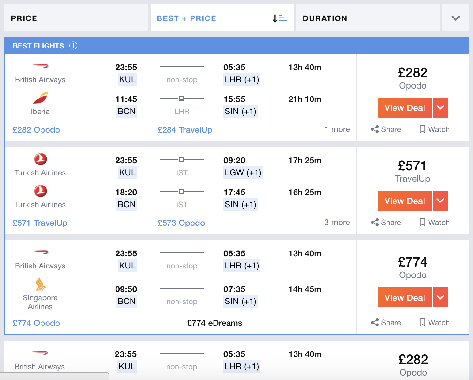473x380 pixels.
Task: Show 3 more providers for Turkish Airlines flight
Action: click(337, 223)
